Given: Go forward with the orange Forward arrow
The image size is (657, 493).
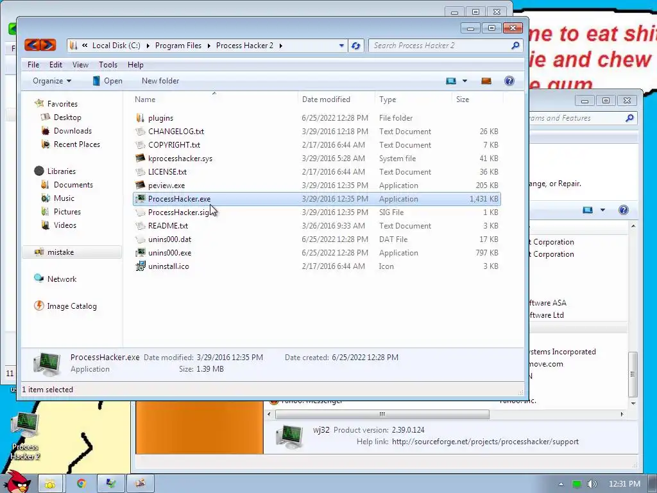Looking at the screenshot, I should pos(48,45).
